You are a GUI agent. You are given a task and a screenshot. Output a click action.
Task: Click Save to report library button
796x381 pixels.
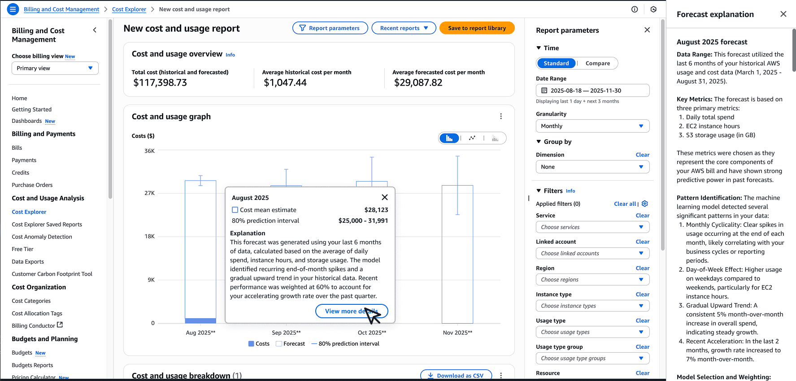point(477,28)
